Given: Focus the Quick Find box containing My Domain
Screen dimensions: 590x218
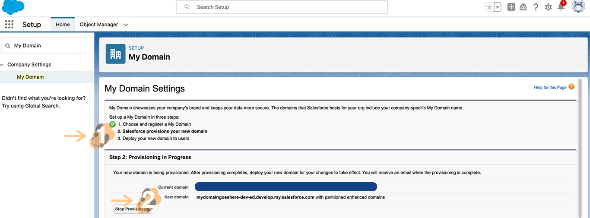Looking at the screenshot, I should [48, 45].
